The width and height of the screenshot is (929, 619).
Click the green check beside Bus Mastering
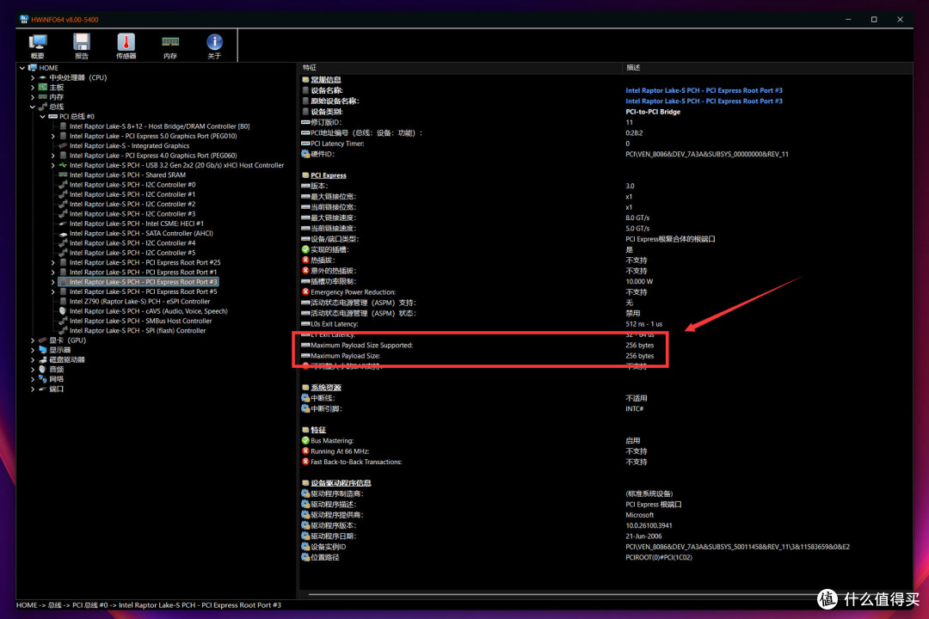[305, 441]
